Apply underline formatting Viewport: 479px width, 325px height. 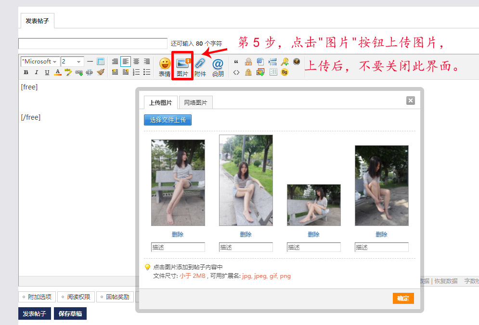[x=47, y=73]
